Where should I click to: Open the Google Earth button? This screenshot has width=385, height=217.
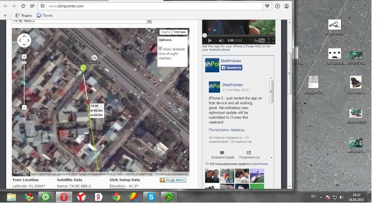tap(173, 180)
